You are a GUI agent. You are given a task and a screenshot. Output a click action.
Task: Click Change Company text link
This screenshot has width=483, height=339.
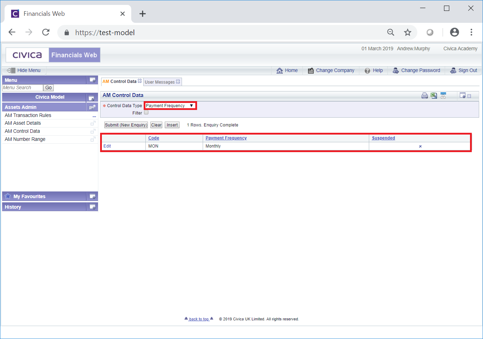(x=335, y=70)
